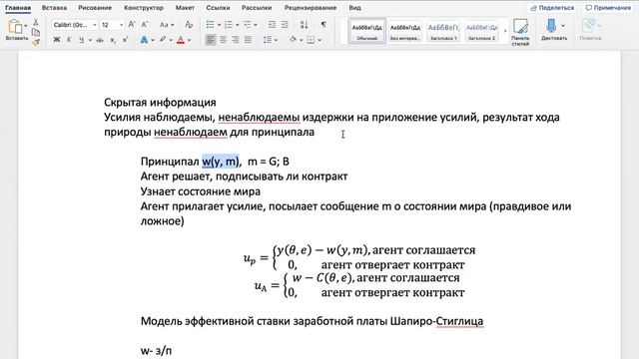Decrease font size with the smaller A icon

coord(144,25)
